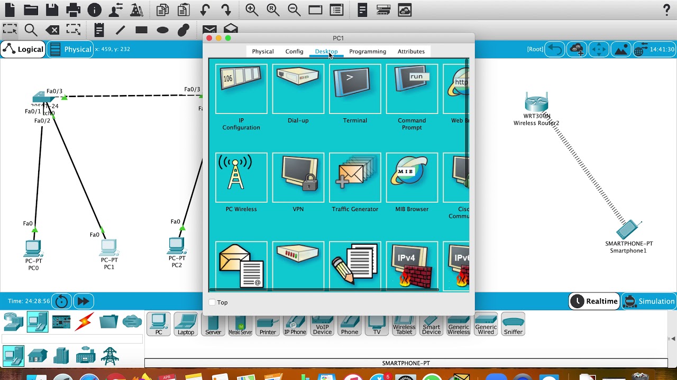Open the Text Editor pencil icon
The image size is (677, 380).
[x=355, y=265]
